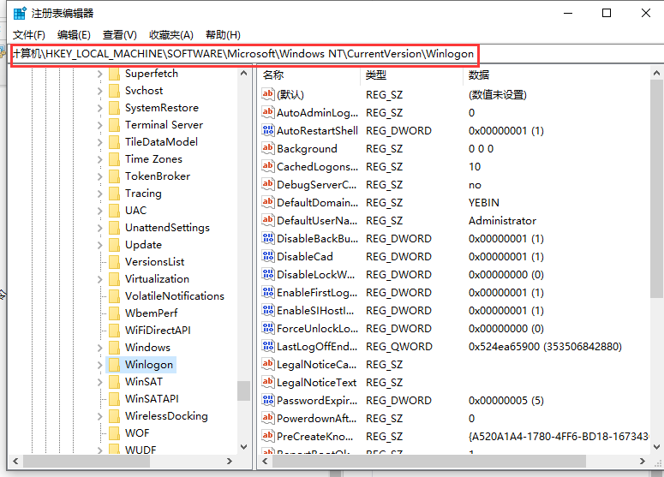Click the TileDataModel folder icon
Viewport: 664px width, 477px height.
114,142
